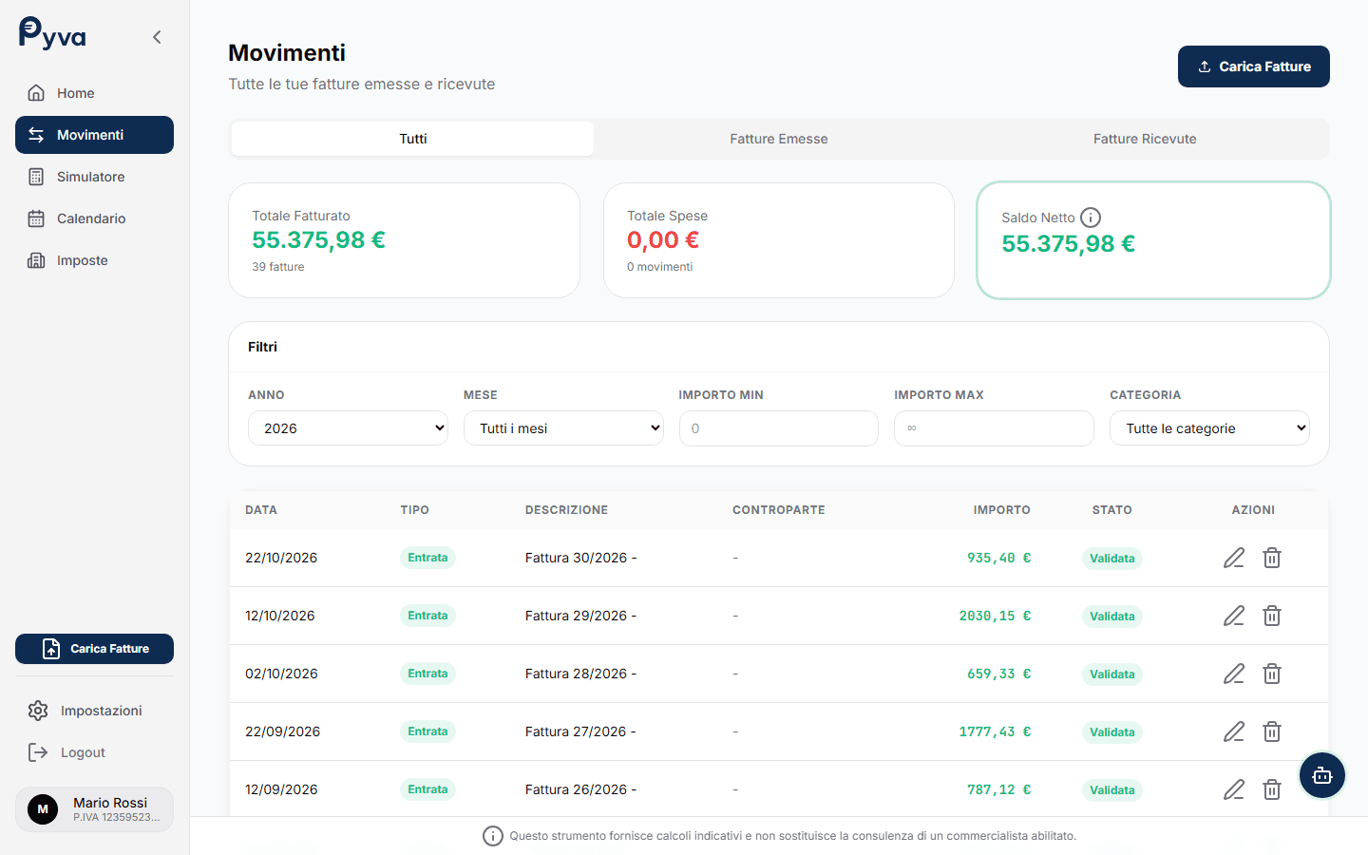1368x855 pixels.
Task: Trash the Fattura 30/2026 row
Action: pyautogui.click(x=1272, y=558)
